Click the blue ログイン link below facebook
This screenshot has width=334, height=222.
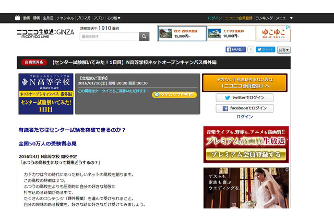click(x=245, y=117)
